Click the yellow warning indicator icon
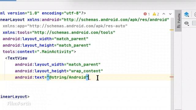Screen dimensions: 196x110 click(x=154, y=14)
